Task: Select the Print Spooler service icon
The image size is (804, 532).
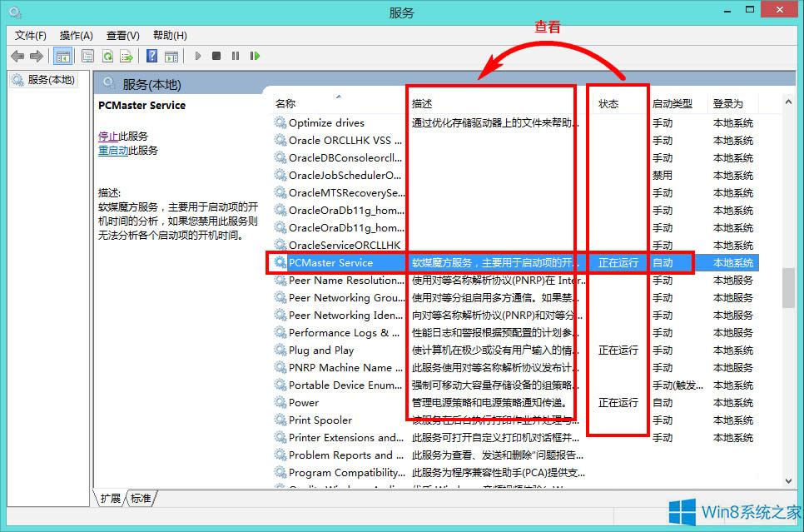Action: 280,420
